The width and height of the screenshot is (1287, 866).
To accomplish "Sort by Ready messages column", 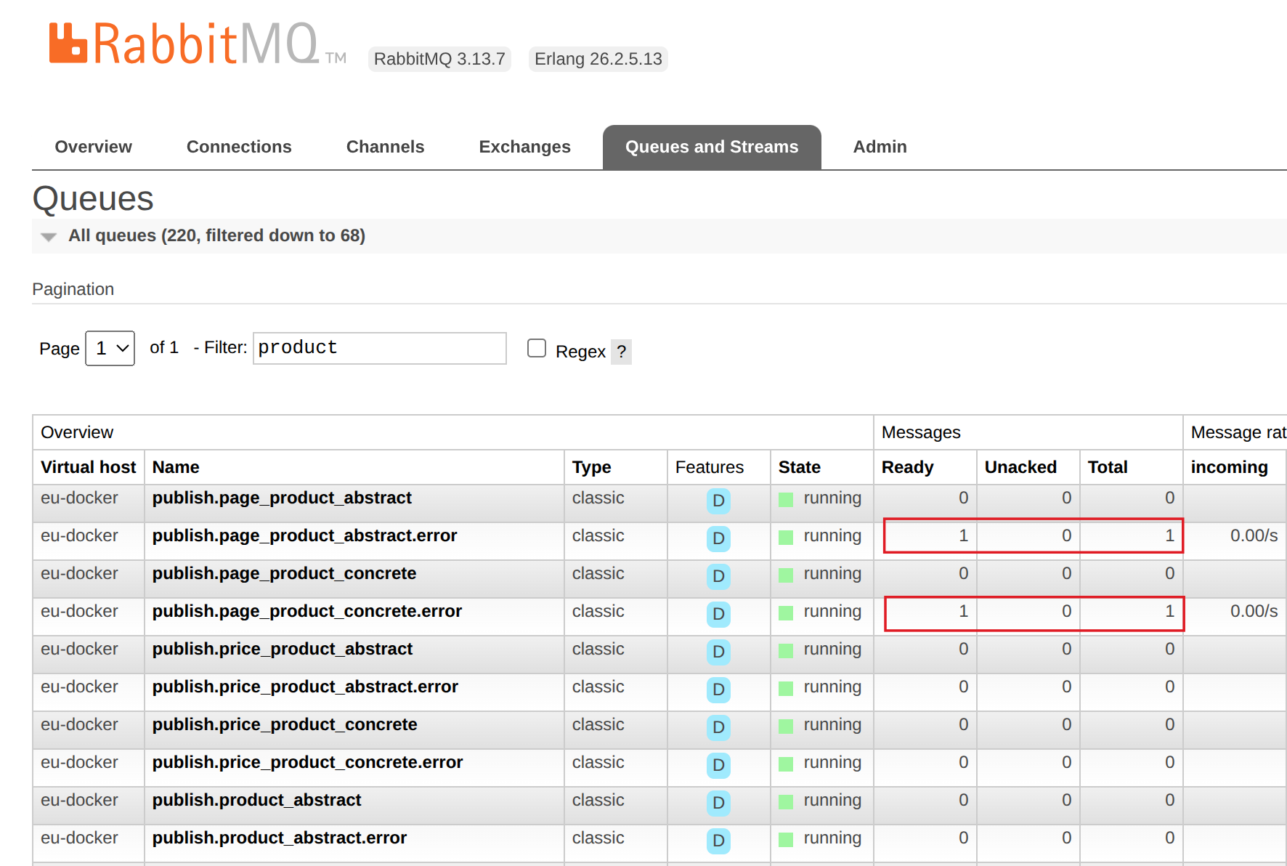I will [907, 467].
